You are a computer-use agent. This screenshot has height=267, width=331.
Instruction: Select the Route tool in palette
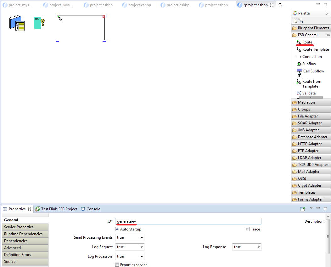coord(307,42)
